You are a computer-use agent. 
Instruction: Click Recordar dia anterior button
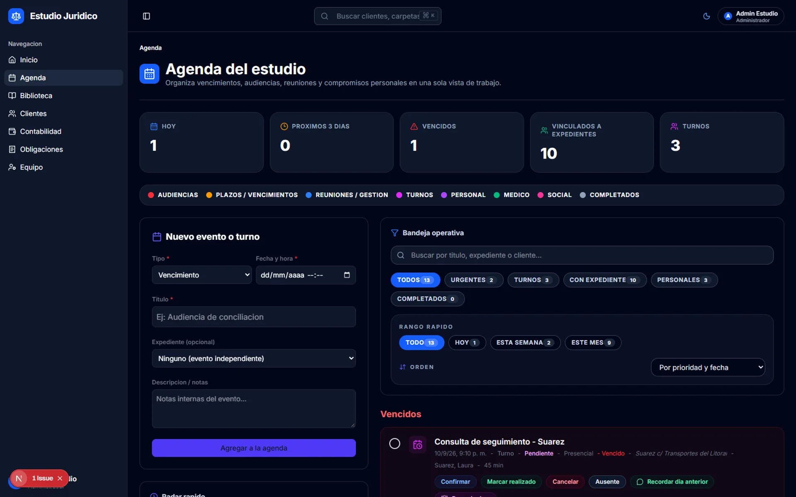[672, 482]
